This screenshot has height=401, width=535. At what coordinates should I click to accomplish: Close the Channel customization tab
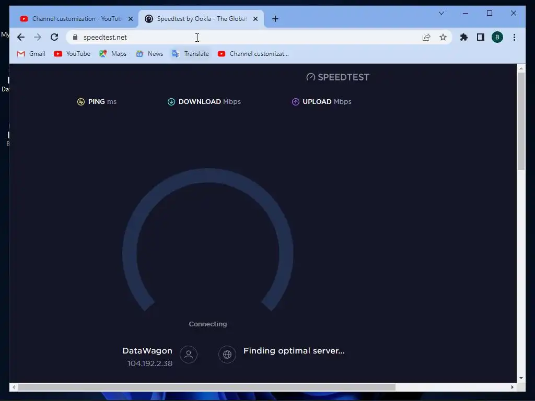coord(130,19)
